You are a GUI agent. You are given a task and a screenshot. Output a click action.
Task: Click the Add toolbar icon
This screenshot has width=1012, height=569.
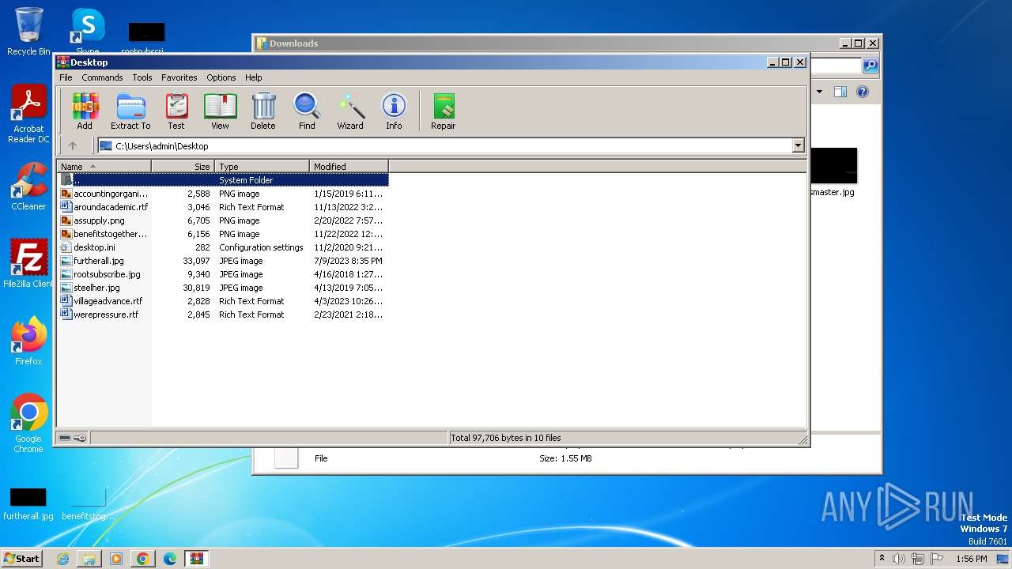85,111
